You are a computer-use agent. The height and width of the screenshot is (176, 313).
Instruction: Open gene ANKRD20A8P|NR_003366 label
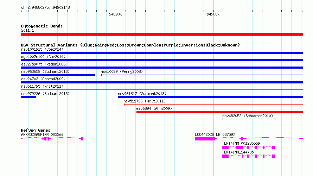pyautogui.click(x=42, y=135)
